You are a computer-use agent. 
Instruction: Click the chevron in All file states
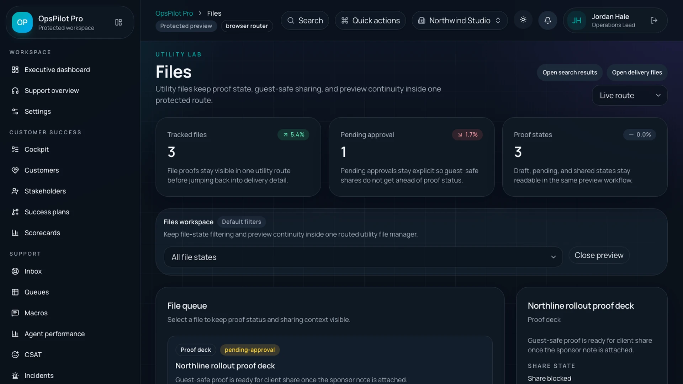[x=553, y=257]
